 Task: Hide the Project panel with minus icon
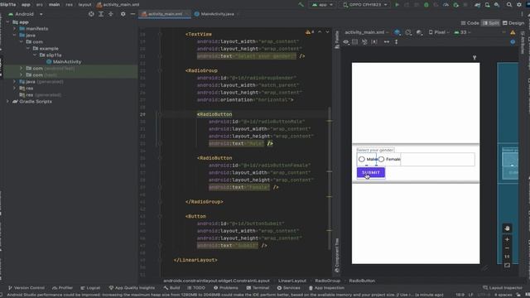click(132, 14)
